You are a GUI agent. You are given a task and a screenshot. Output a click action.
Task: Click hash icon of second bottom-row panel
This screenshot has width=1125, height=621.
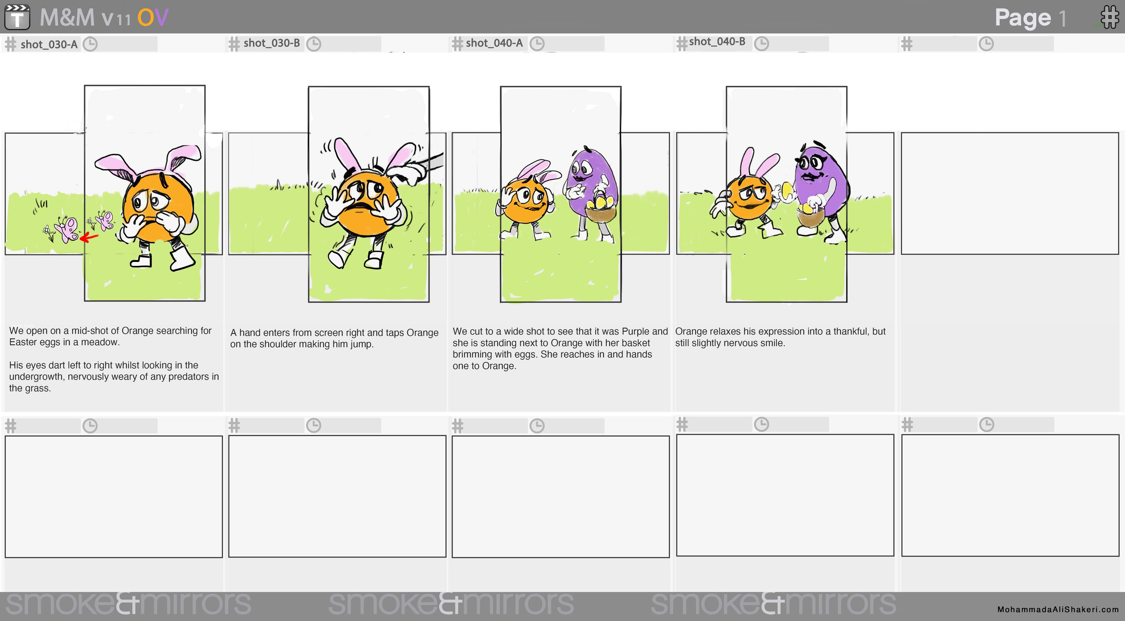(x=234, y=425)
